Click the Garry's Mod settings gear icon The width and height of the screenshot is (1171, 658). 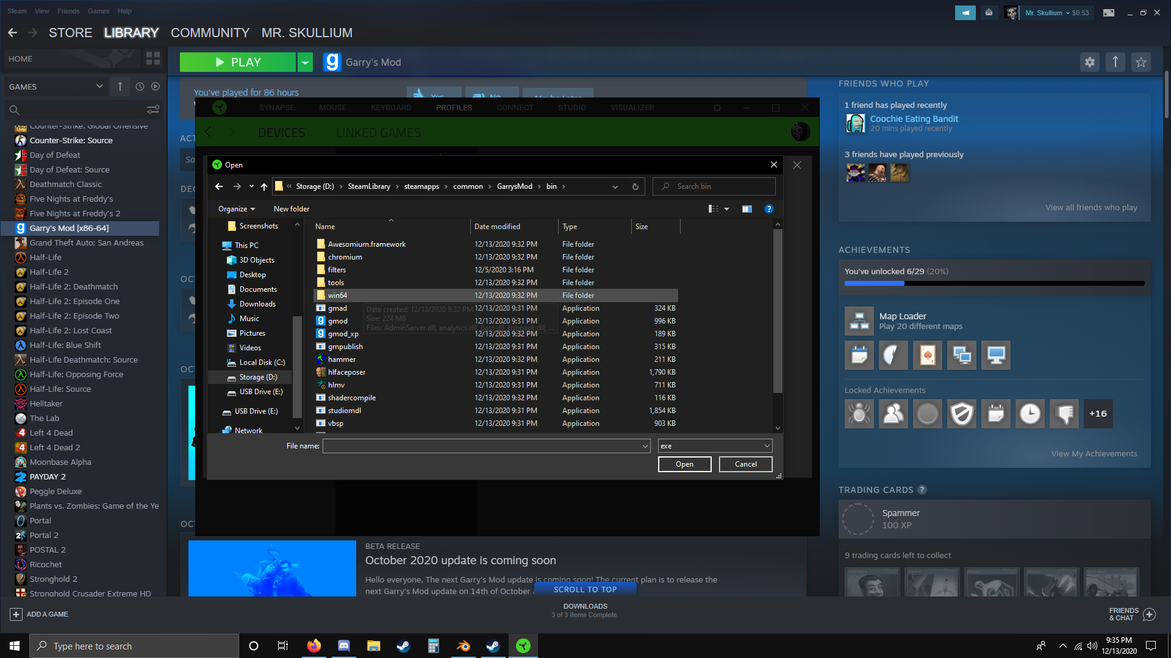1090,62
